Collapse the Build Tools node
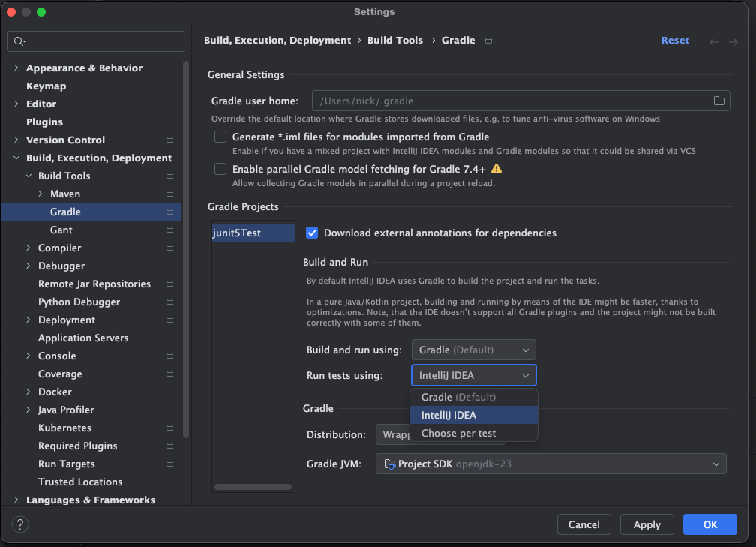 (x=28, y=176)
